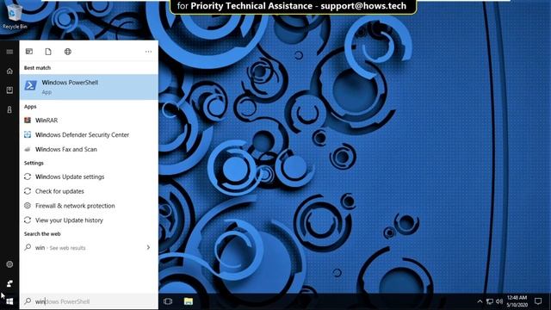Viewport: 551px width, 310px height.
Task: Click the Apps section header
Action: pyautogui.click(x=30, y=107)
